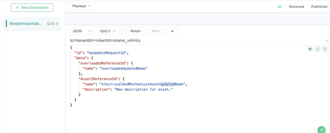Open the Plaintext format dropdown
Viewport: 330px width, 133px height.
pos(82,6)
